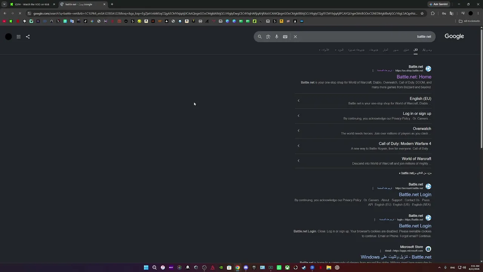Open more options for account.battle.net result
This screenshot has width=483, height=272.
coord(373,188)
